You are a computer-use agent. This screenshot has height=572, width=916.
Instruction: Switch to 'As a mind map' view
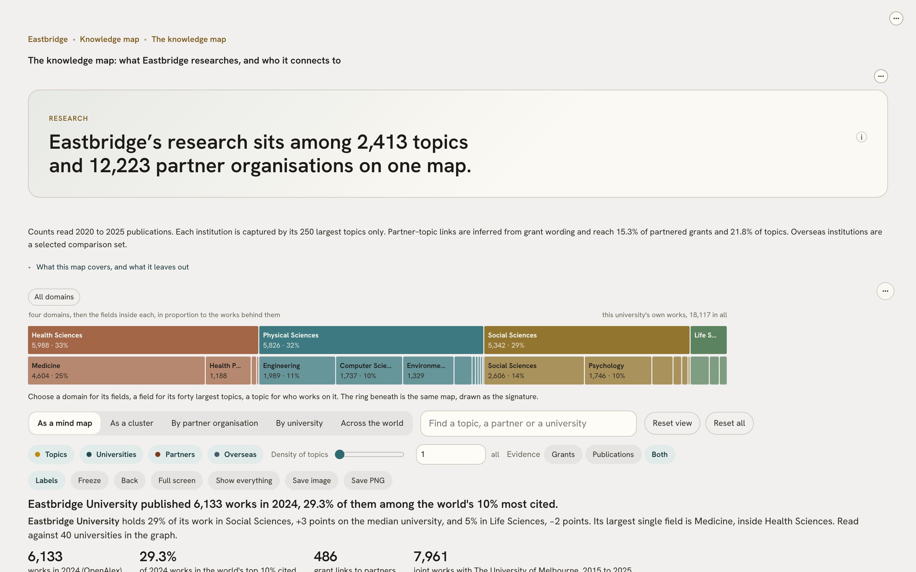(x=65, y=423)
